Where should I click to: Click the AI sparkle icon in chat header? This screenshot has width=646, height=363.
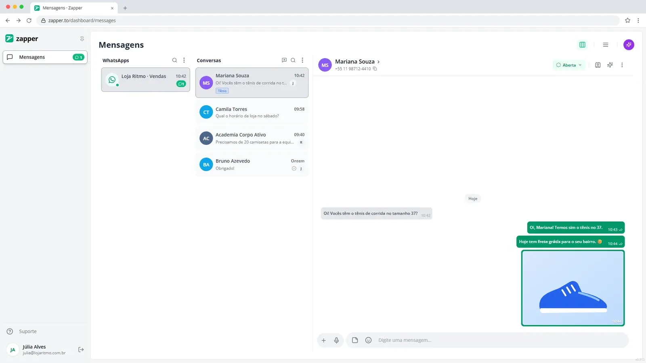[610, 65]
